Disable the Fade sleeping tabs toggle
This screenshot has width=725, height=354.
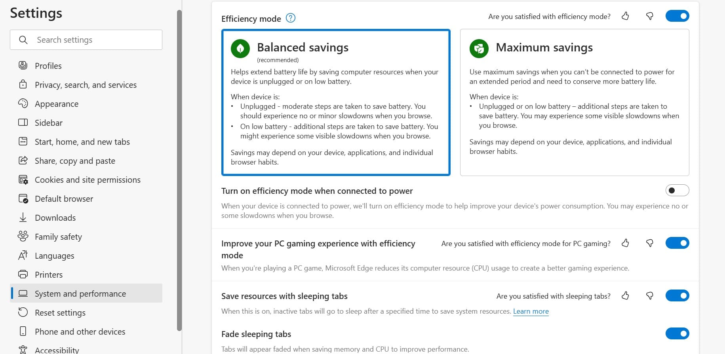pyautogui.click(x=677, y=333)
